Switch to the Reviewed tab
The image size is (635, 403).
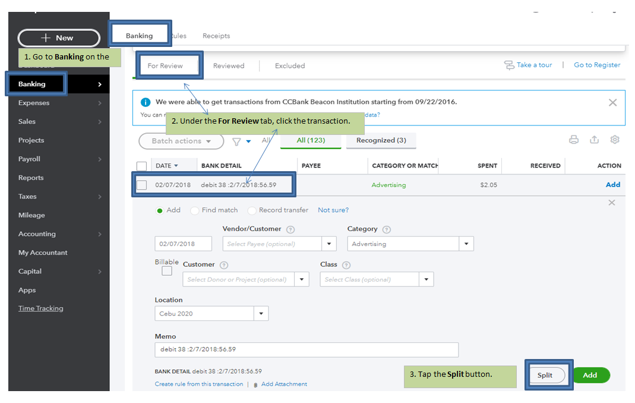click(x=229, y=66)
